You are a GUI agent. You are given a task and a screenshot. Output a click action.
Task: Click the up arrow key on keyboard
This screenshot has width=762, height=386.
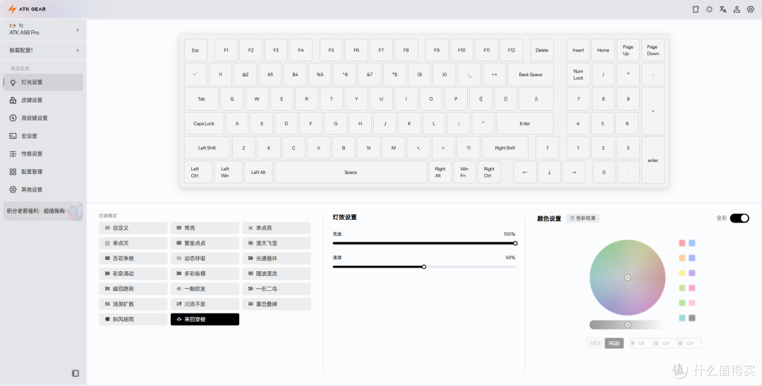click(548, 148)
